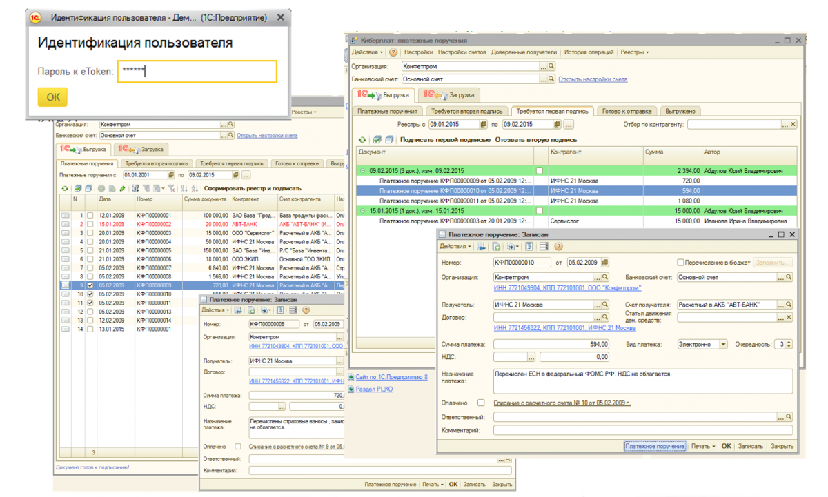Viewport: 828px width, 497px height.
Task: Click the help icon in Киберплат toolbar
Action: tap(393, 52)
